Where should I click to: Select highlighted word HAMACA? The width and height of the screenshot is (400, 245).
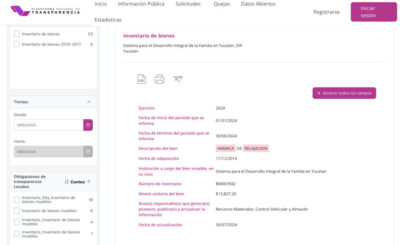225,149
